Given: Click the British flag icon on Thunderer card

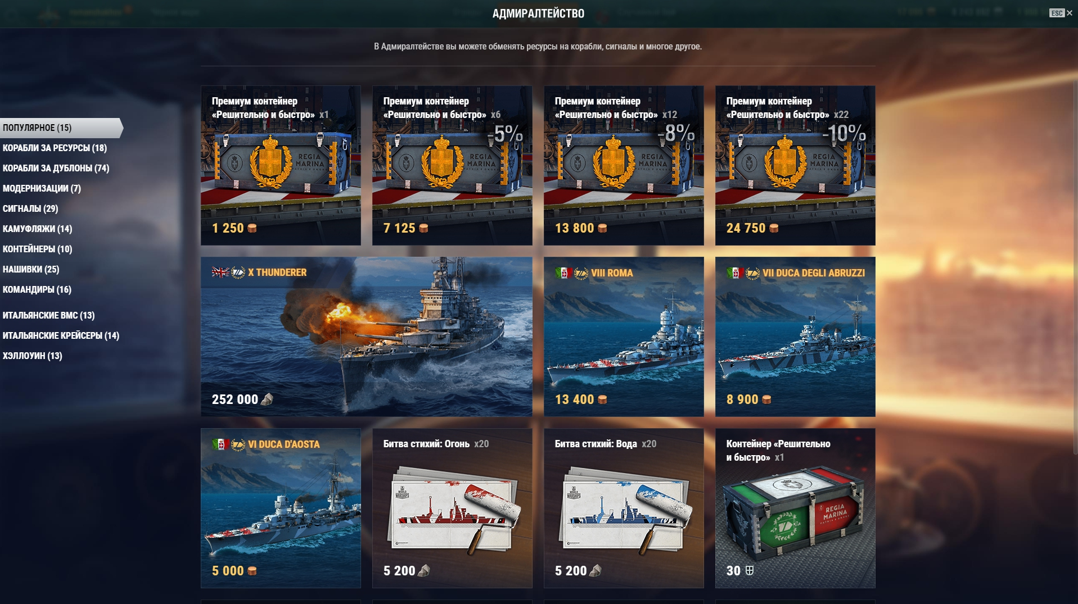Looking at the screenshot, I should tap(220, 273).
